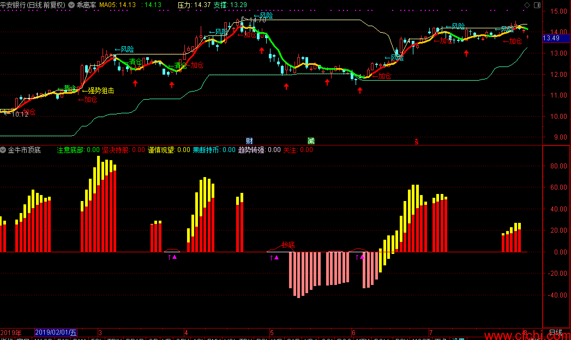
Task: Click the 80.00 indicator axis value
Action: tap(558, 166)
